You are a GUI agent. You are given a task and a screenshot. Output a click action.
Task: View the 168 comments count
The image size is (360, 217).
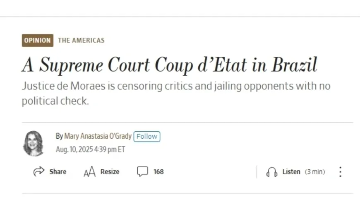click(x=158, y=171)
